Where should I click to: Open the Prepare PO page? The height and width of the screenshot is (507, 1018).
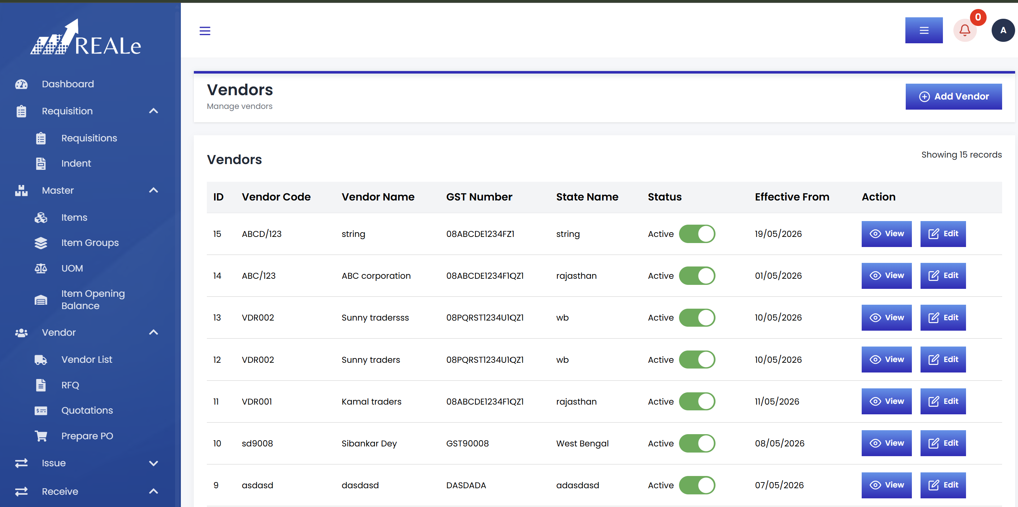pyautogui.click(x=87, y=436)
